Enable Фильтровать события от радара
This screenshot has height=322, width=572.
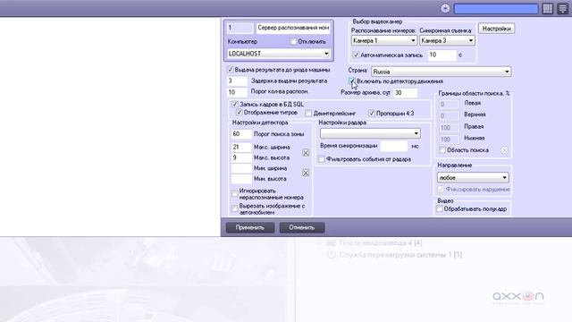point(322,159)
